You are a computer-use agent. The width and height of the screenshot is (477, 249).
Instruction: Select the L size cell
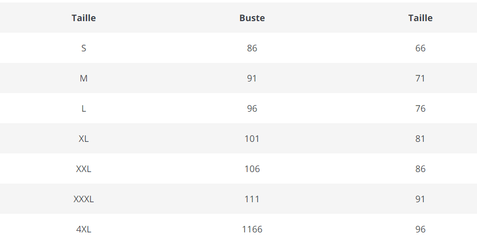coord(84,109)
